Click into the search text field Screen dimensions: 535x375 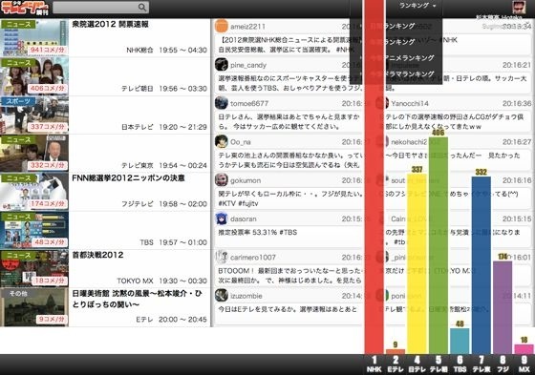[96, 8]
